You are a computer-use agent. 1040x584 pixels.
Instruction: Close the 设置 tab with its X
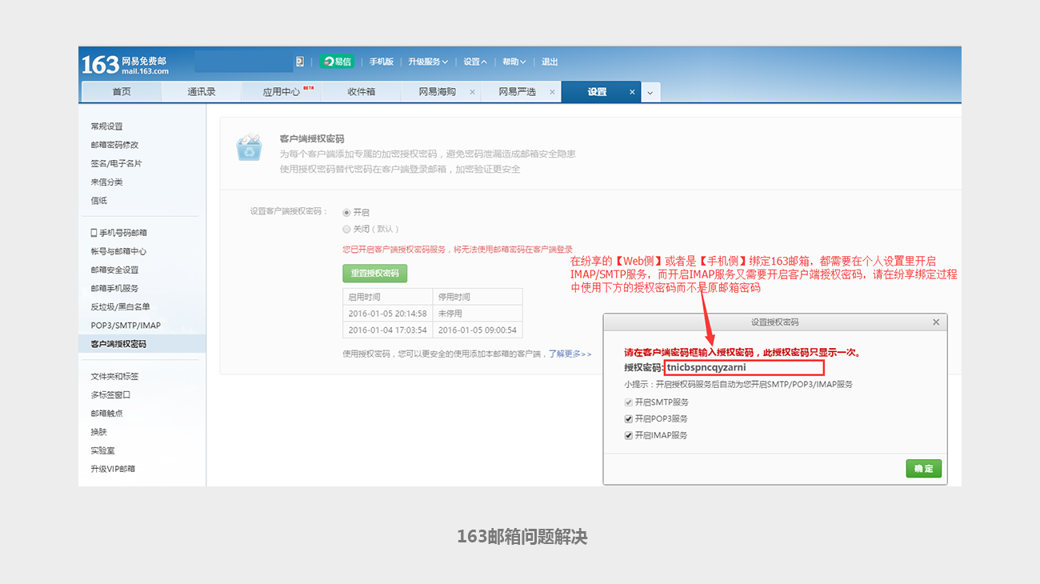pyautogui.click(x=632, y=92)
